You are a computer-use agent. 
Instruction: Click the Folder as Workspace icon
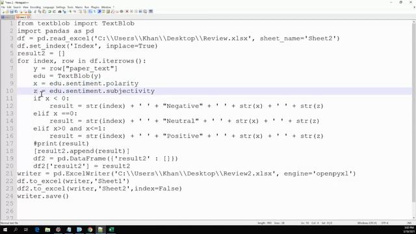tap(117, 12)
